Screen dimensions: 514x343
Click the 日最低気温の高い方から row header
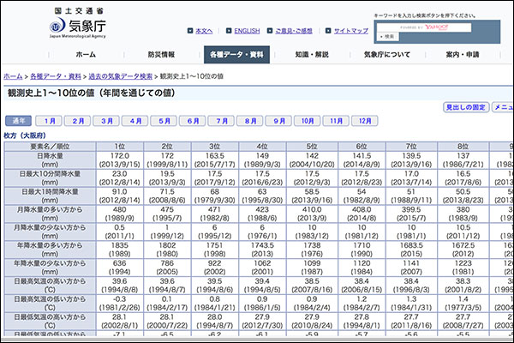[x=50, y=321]
